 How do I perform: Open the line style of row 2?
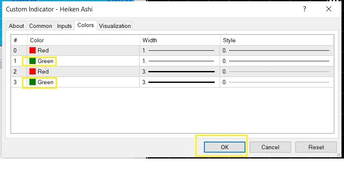click(x=277, y=71)
